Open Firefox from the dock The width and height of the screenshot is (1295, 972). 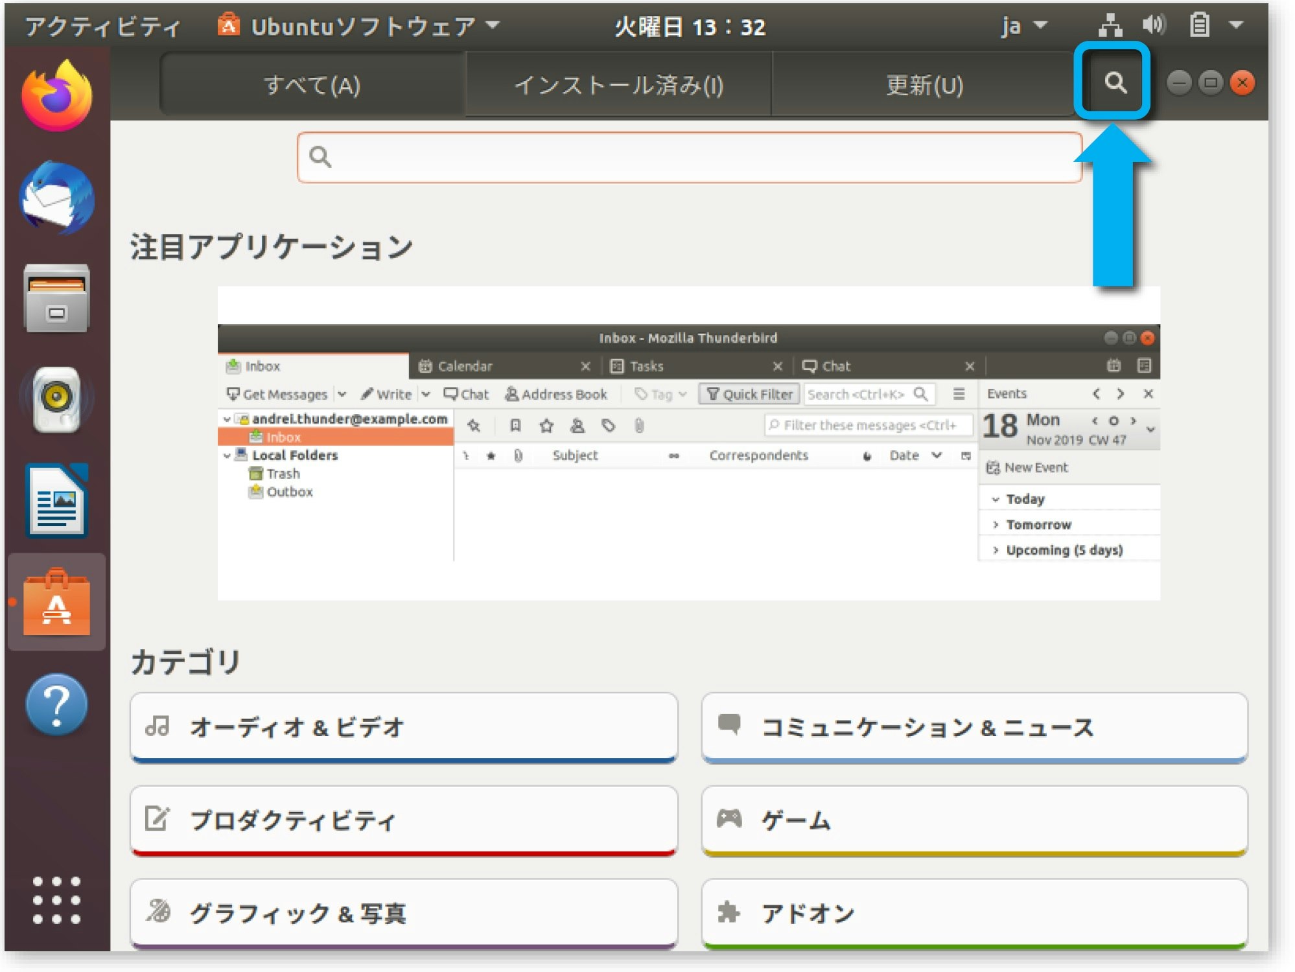click(x=56, y=96)
